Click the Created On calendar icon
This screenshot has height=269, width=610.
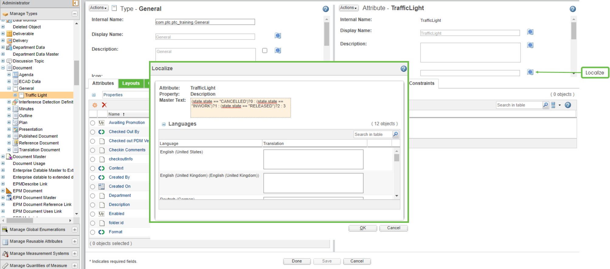[x=102, y=186]
